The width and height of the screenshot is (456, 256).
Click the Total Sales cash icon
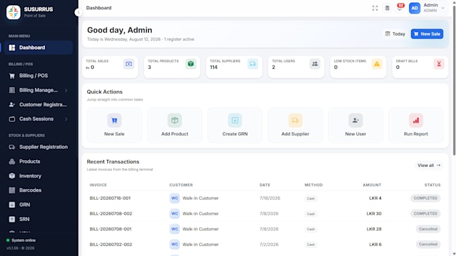click(x=129, y=64)
